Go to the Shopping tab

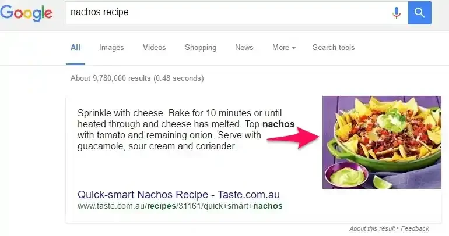201,47
